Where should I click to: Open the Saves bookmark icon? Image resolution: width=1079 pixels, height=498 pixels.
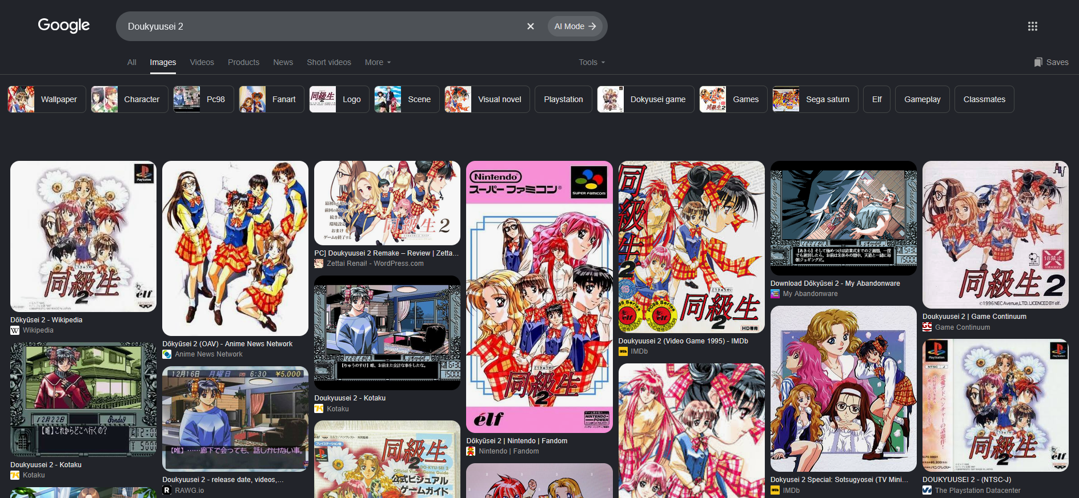pyautogui.click(x=1038, y=62)
